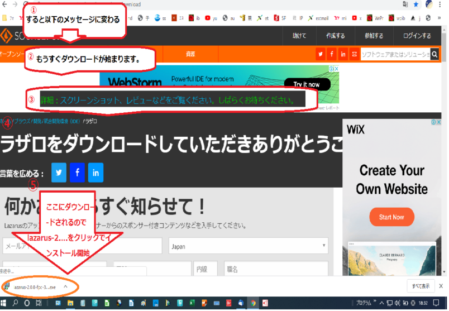Close the Wix ad with X
The height and width of the screenshot is (311, 449).
(439, 122)
